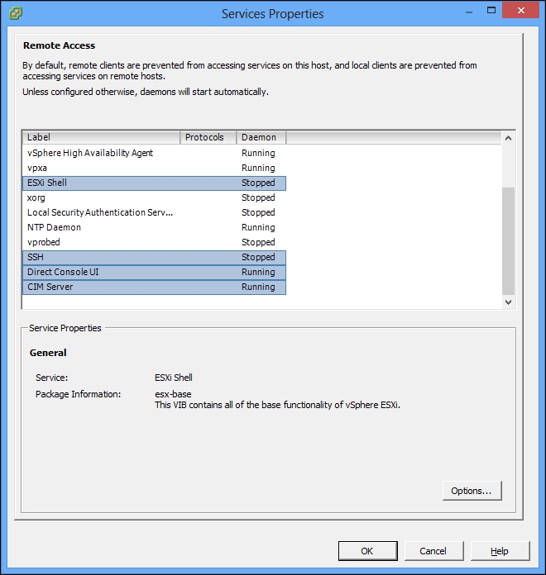Sort by the Label column header
This screenshot has width=546, height=575.
click(101, 137)
